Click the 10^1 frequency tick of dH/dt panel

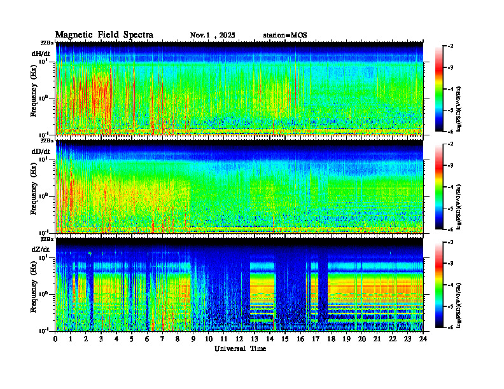[x=43, y=60]
